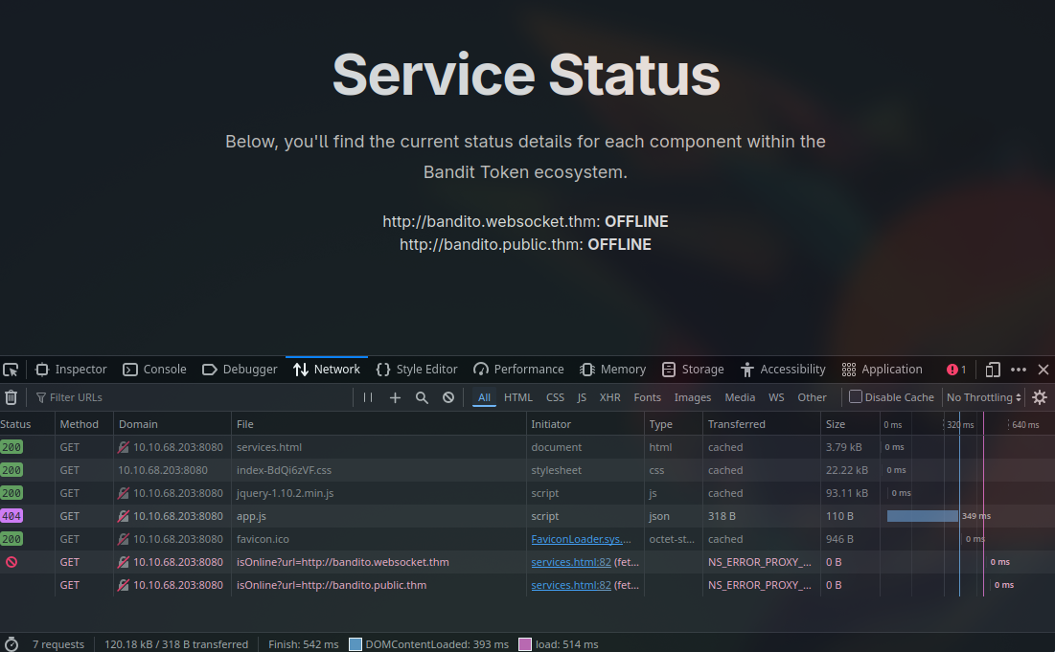Image resolution: width=1055 pixels, height=652 pixels.
Task: Toggle responsive design mode icon
Action: tap(993, 370)
